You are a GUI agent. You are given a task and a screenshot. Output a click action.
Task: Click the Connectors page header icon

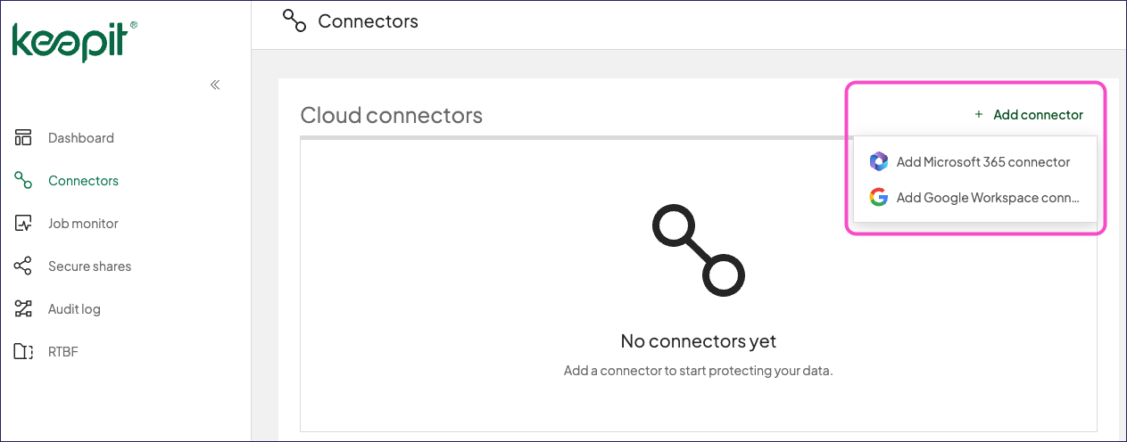[x=294, y=20]
